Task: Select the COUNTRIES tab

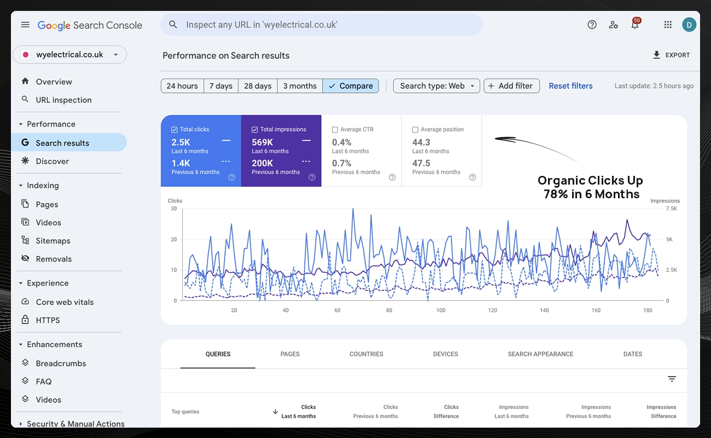Action: pos(366,354)
